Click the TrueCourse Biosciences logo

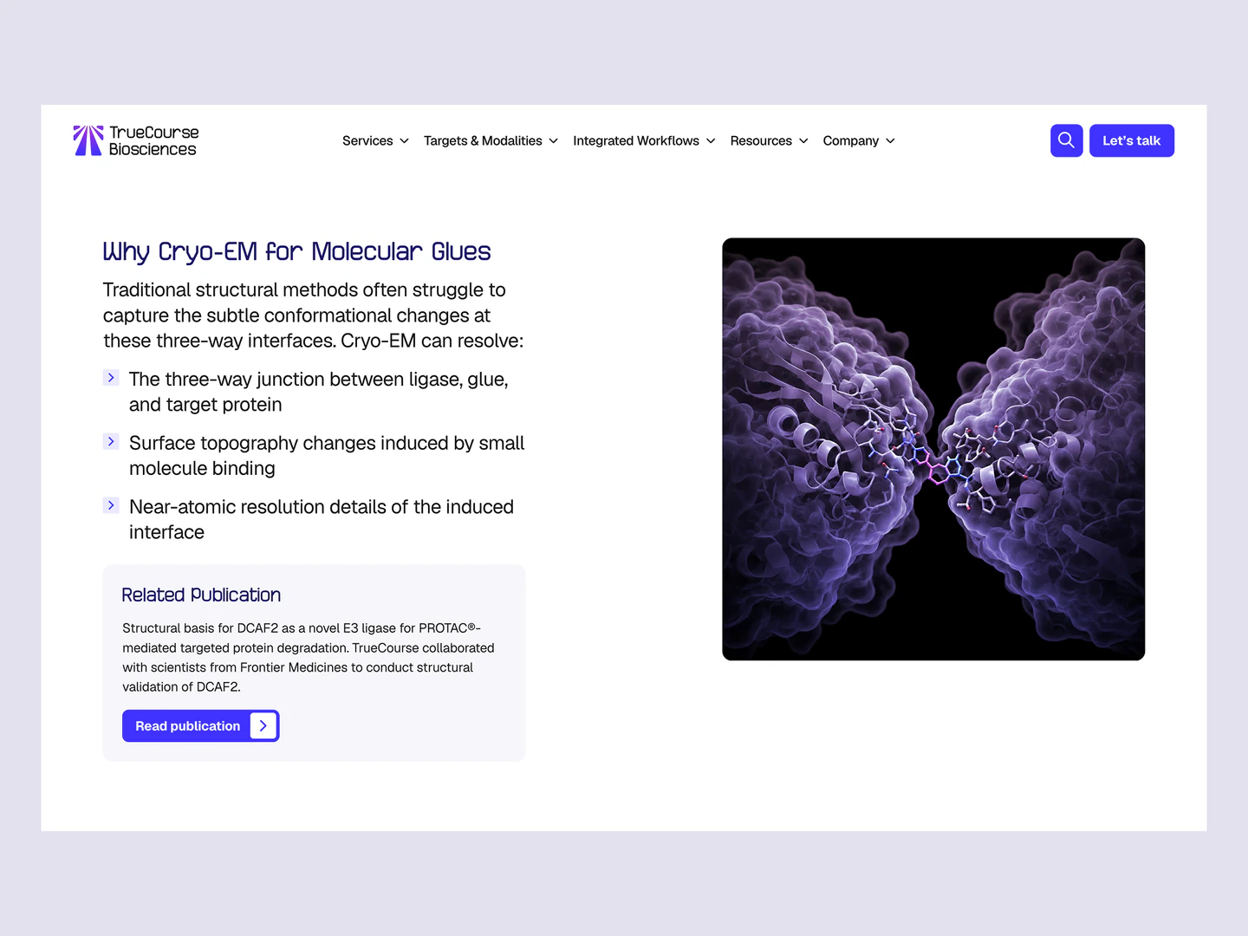click(x=136, y=140)
